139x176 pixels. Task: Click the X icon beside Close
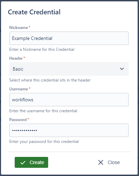coord(101,162)
